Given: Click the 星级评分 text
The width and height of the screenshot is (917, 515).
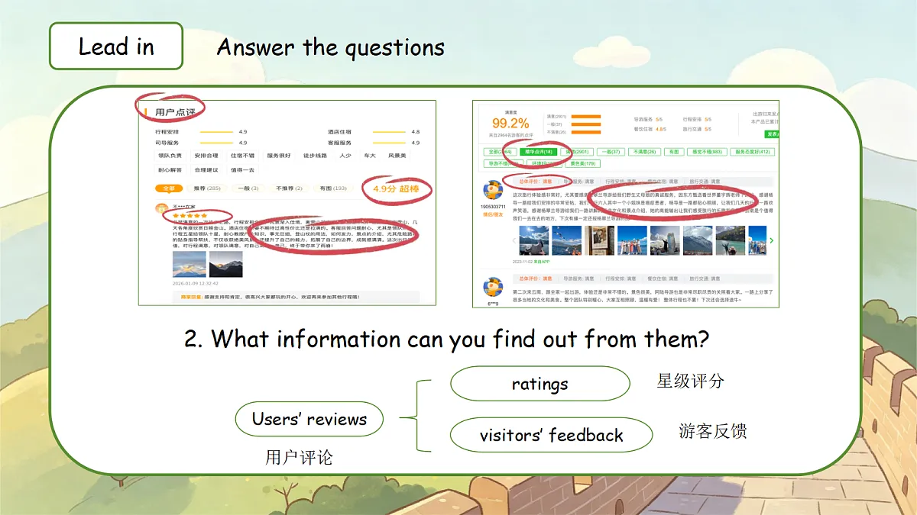Looking at the screenshot, I should point(690,381).
